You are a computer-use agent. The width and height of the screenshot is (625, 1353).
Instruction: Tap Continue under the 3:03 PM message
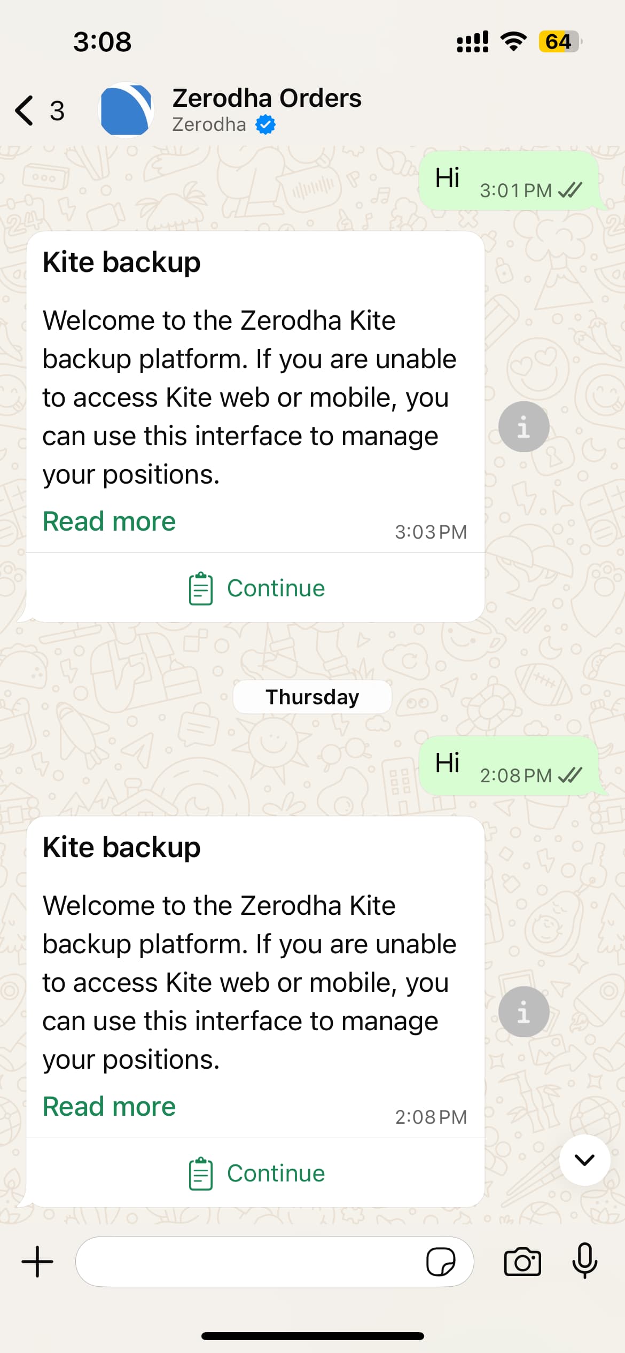(x=255, y=588)
